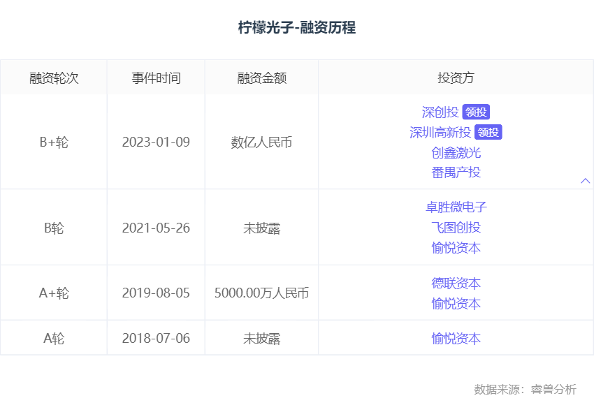
Task: Open the 德联资本 investor link
Action: coord(456,284)
